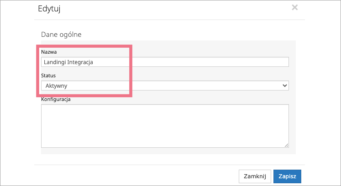341x186 pixels.
Task: Save changes with the Zapisz button
Action: tap(287, 176)
